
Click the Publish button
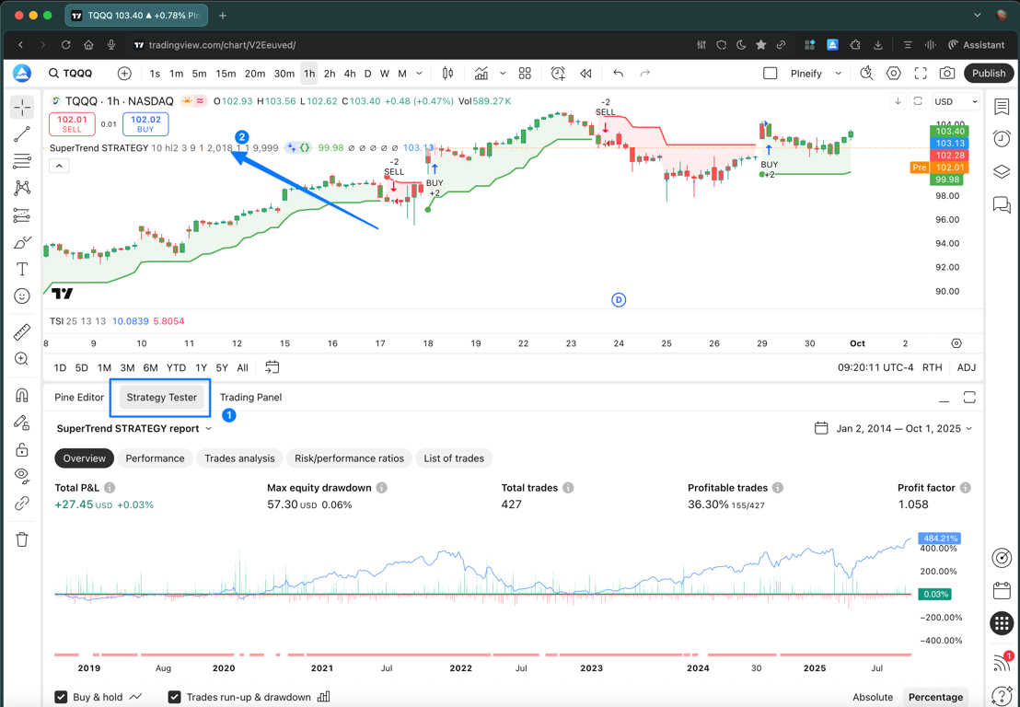[x=989, y=74]
